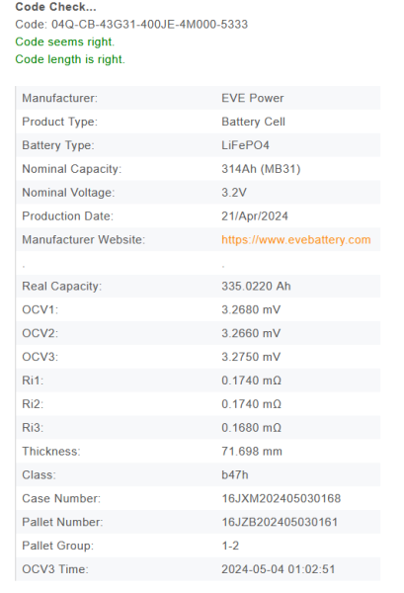404x593 pixels.
Task: Open the evebattery.com manufacturer website link
Action: click(x=296, y=240)
